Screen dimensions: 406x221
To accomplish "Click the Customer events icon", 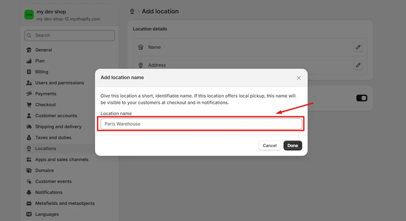I will (29, 181).
